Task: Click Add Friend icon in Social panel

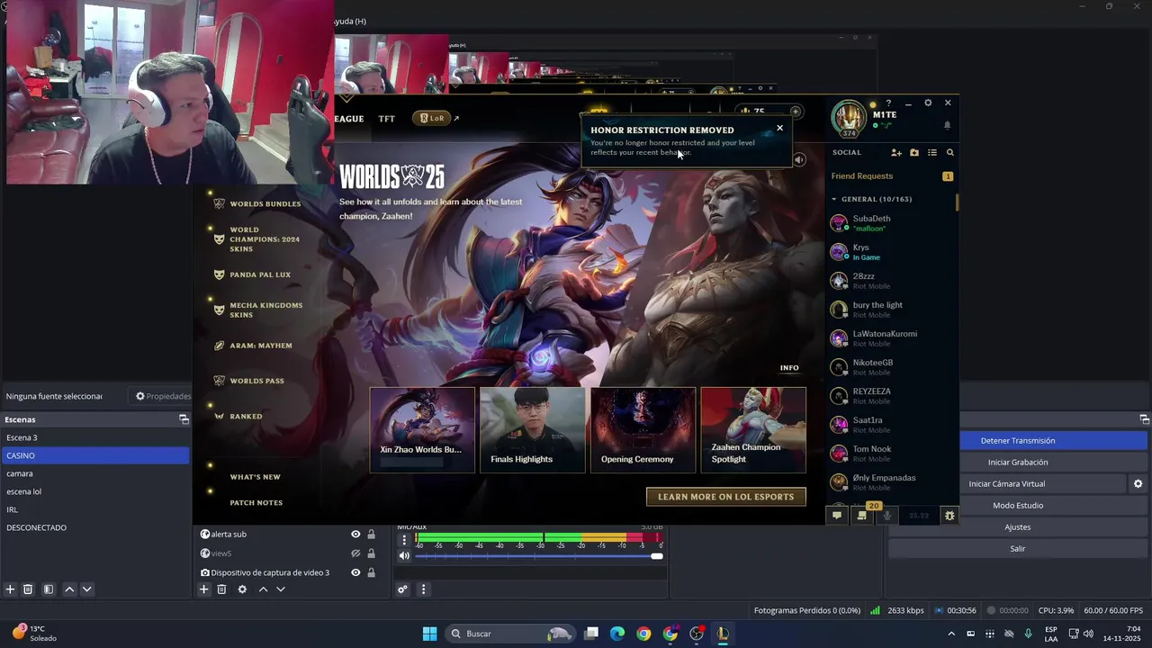Action: (x=896, y=153)
